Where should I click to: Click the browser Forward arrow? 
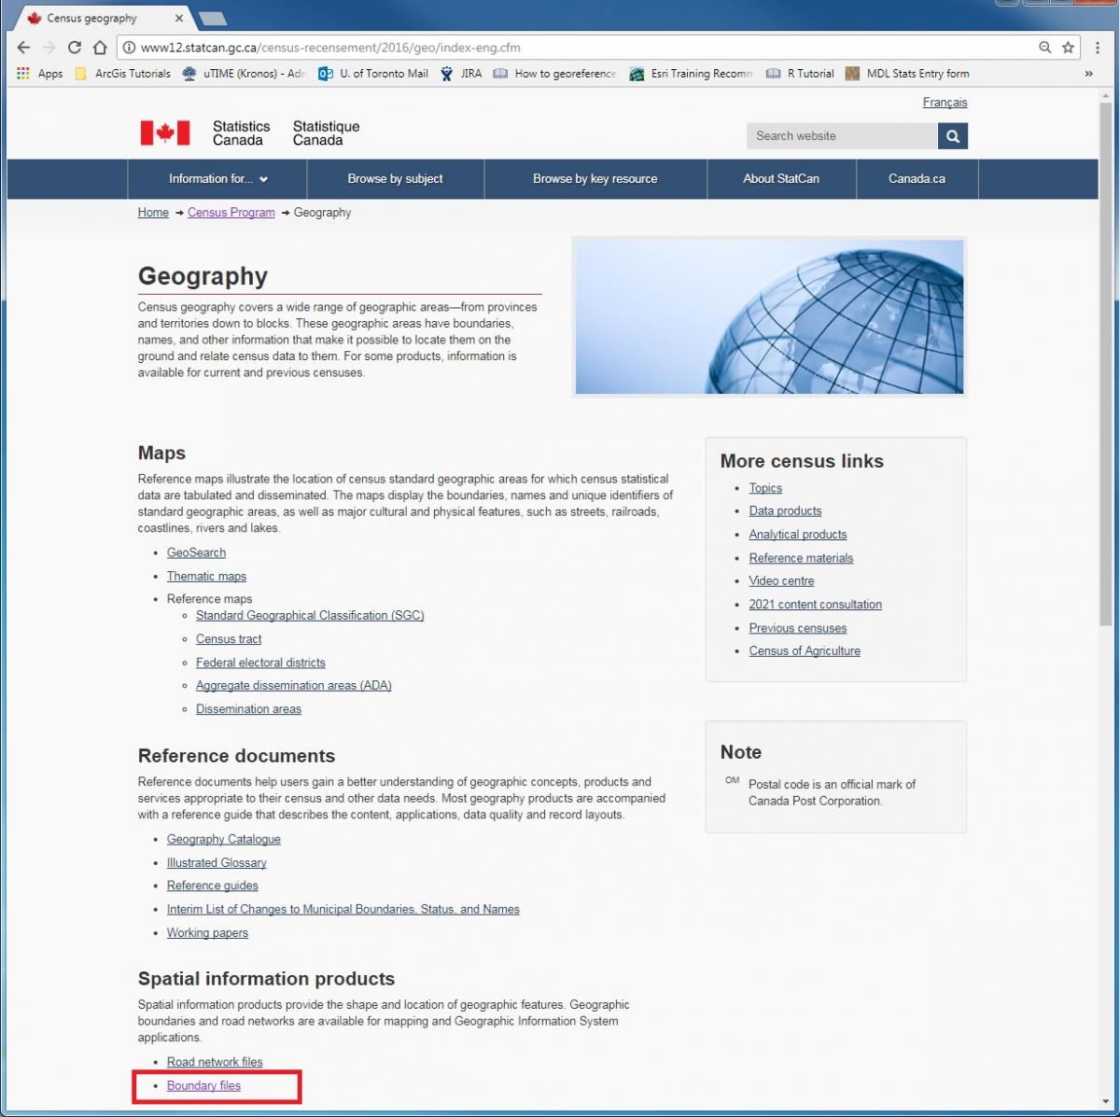[49, 48]
